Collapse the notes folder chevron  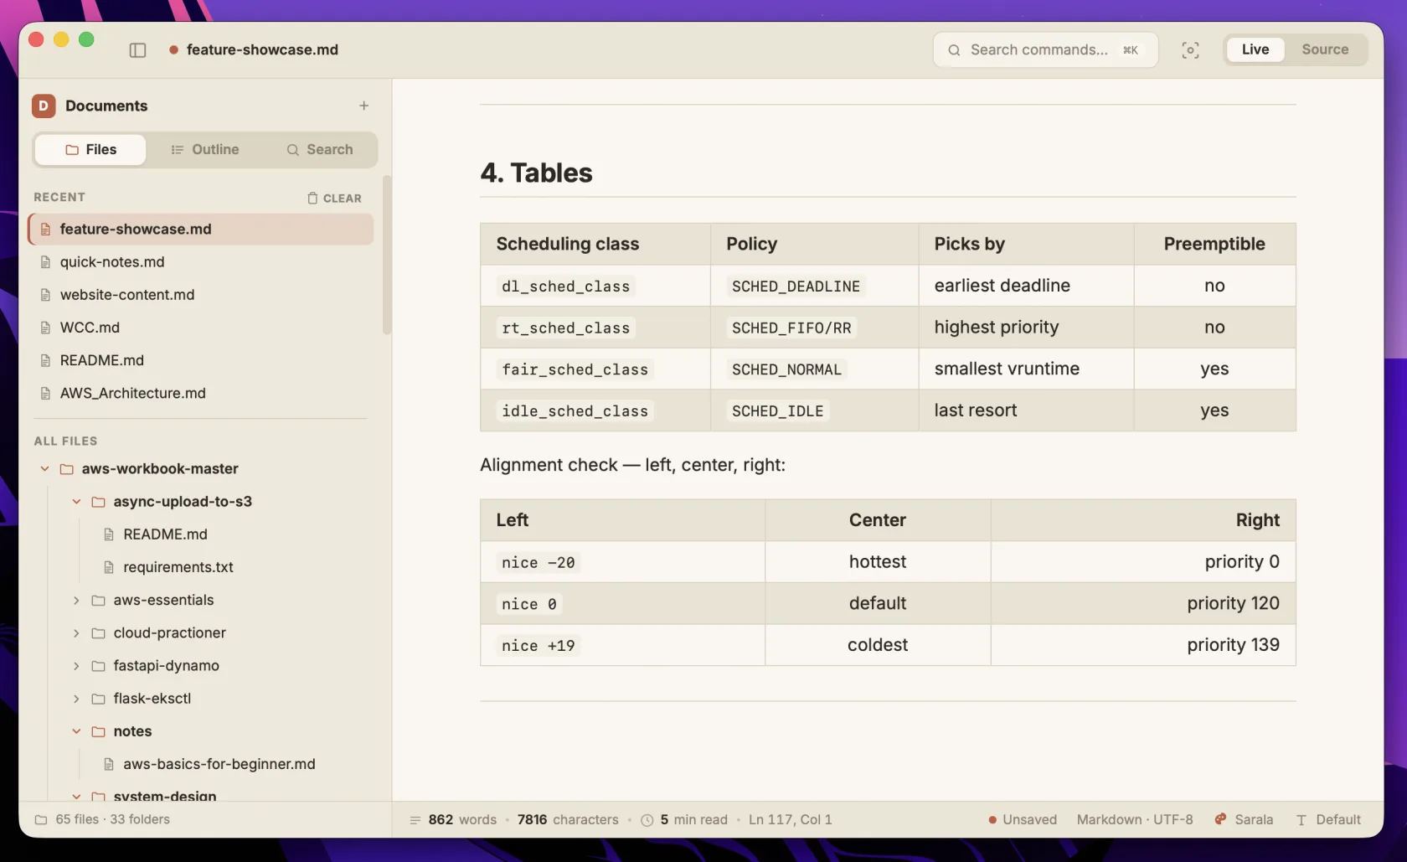click(76, 731)
